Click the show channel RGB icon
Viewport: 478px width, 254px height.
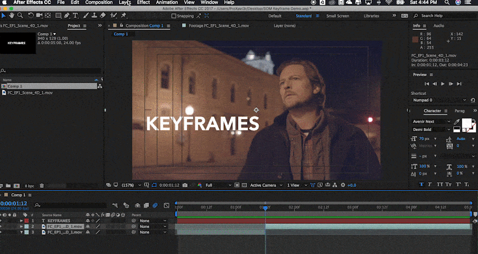click(x=200, y=185)
